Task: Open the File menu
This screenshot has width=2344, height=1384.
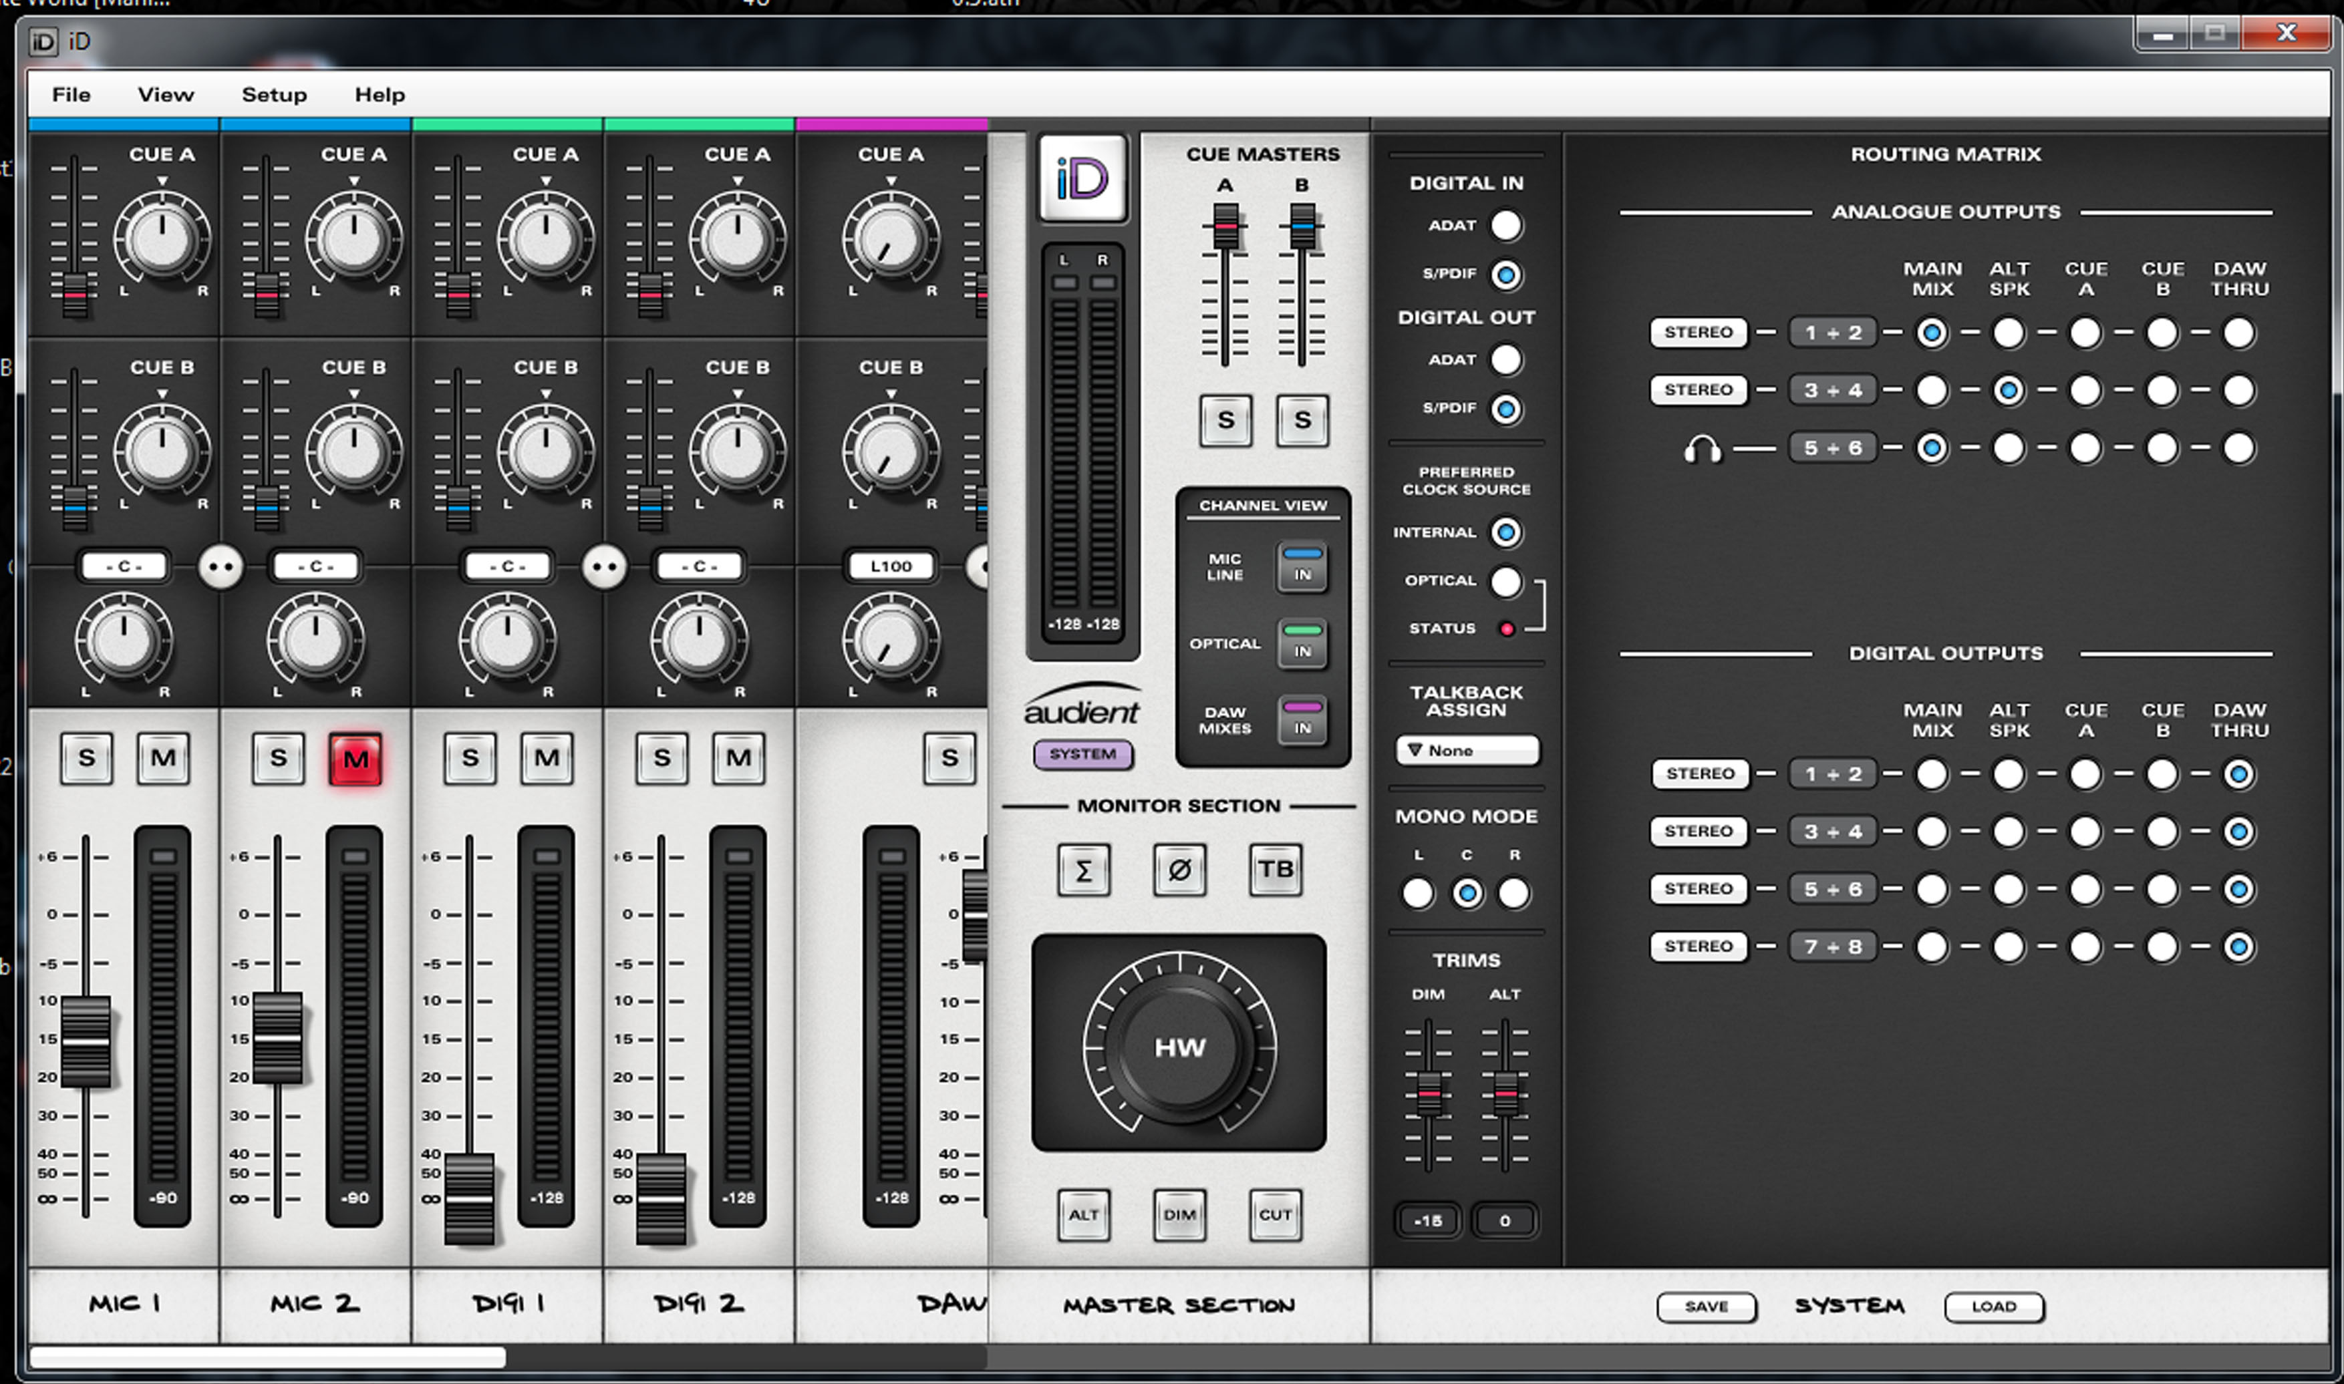Action: 71,95
